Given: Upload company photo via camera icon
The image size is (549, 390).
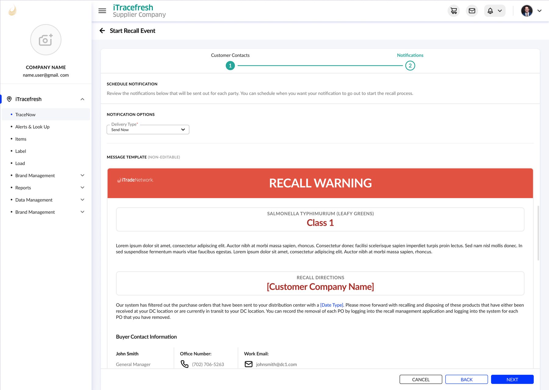Looking at the screenshot, I should (x=46, y=40).
